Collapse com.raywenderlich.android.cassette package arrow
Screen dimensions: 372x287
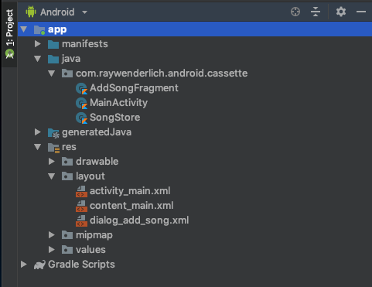[x=52, y=73]
